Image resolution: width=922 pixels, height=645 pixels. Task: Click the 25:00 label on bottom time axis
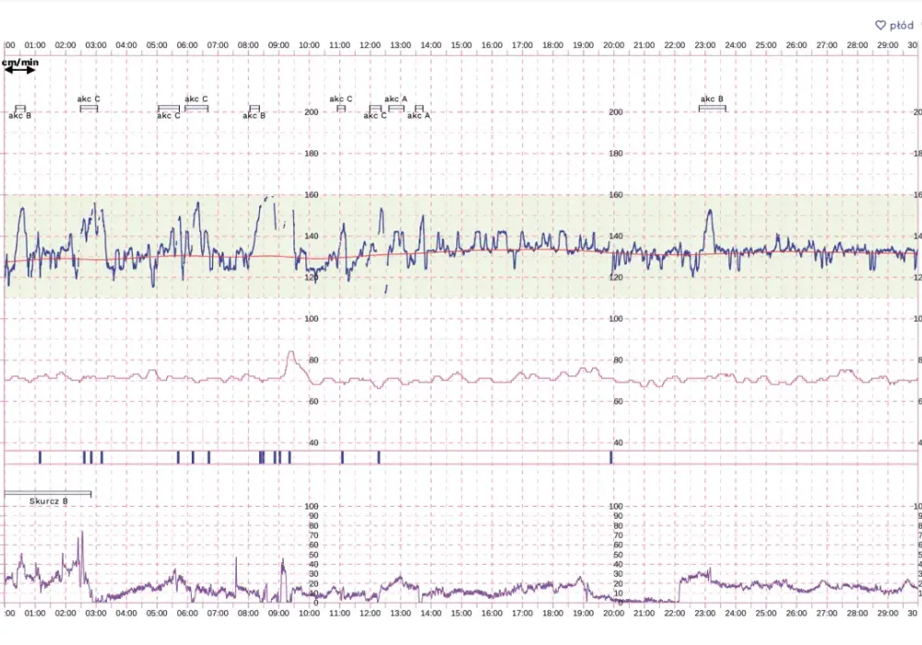click(x=765, y=613)
